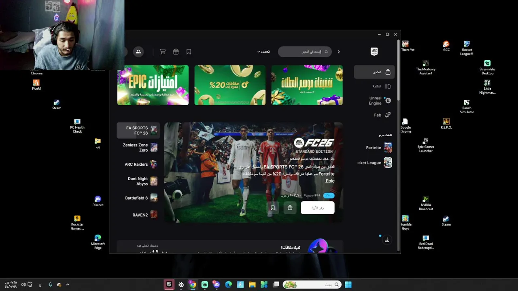Open the downloads icon in sidebar
Viewport: 518px width, 291px height.
[x=387, y=240]
